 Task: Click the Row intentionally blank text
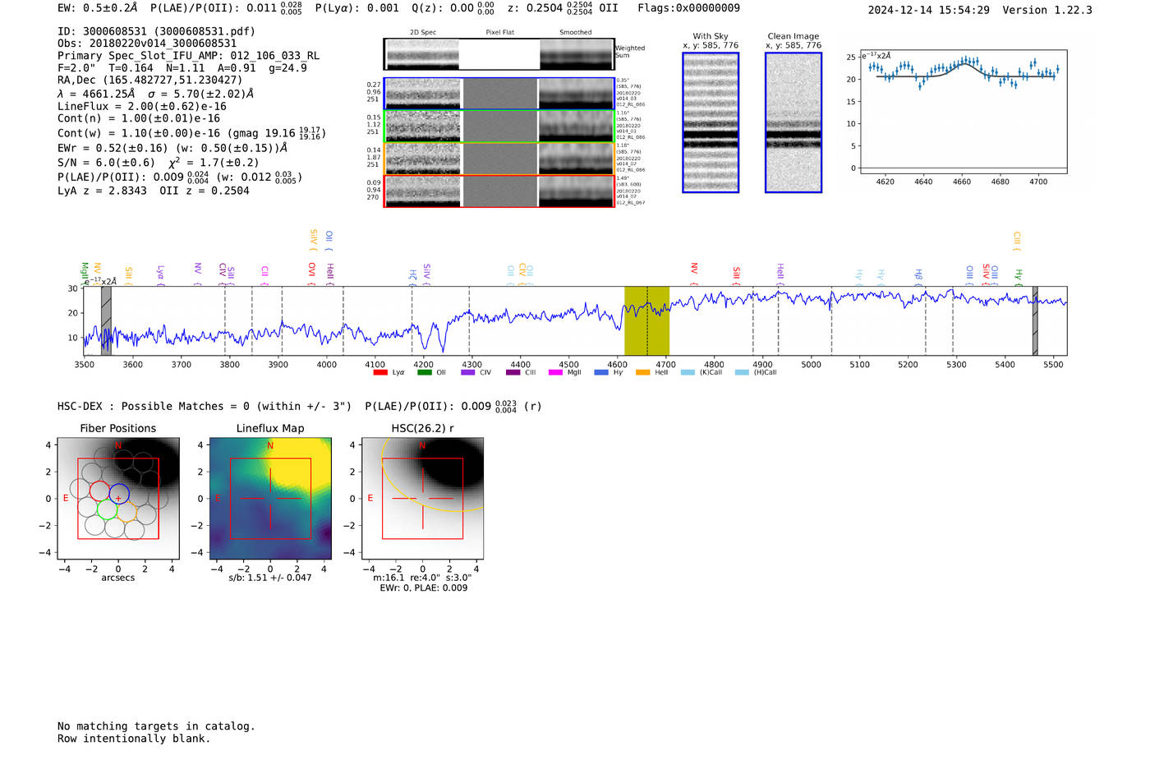tap(134, 739)
